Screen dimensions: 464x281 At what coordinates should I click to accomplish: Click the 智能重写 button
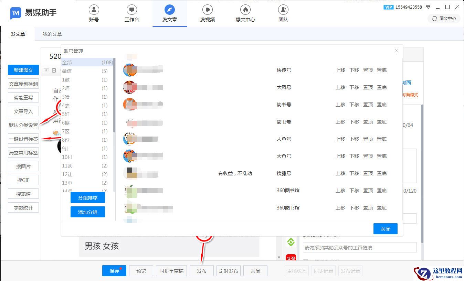(23, 97)
